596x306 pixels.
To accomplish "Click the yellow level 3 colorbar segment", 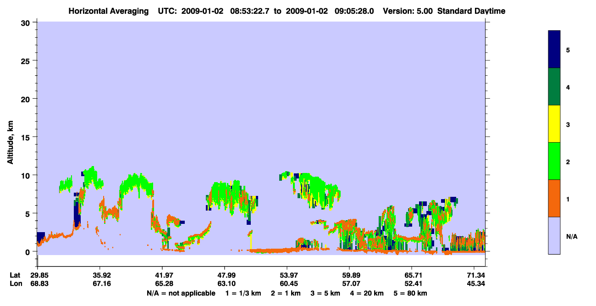I will coord(554,124).
